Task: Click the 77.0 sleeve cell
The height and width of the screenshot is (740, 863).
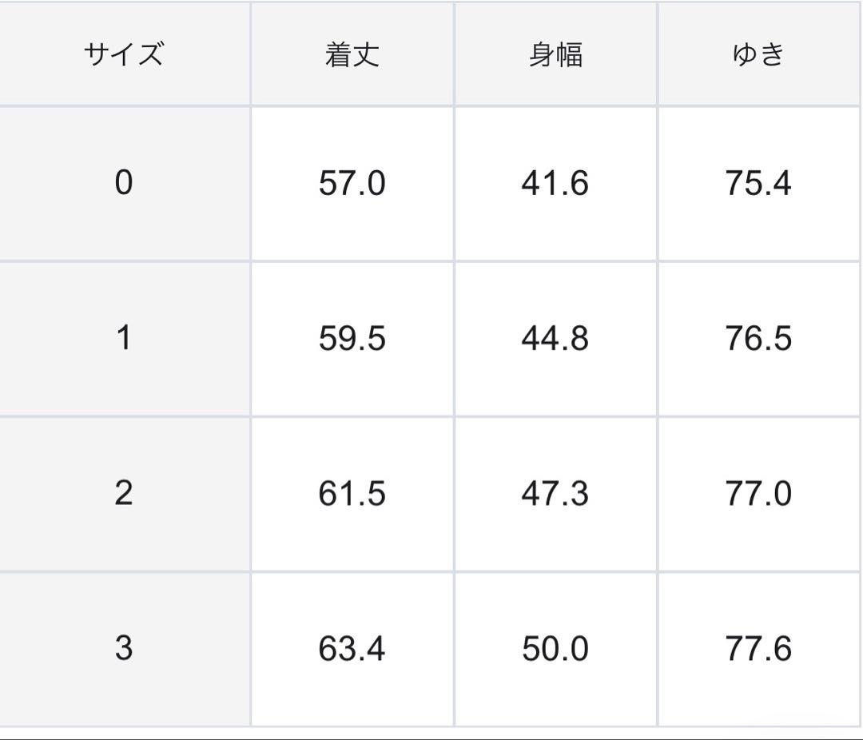Action: click(758, 494)
